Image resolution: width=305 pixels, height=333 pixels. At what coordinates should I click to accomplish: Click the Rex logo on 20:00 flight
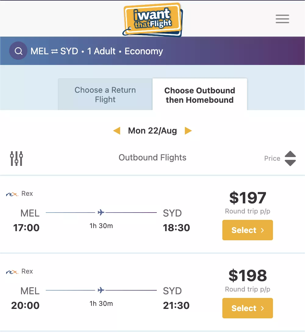pos(12,272)
